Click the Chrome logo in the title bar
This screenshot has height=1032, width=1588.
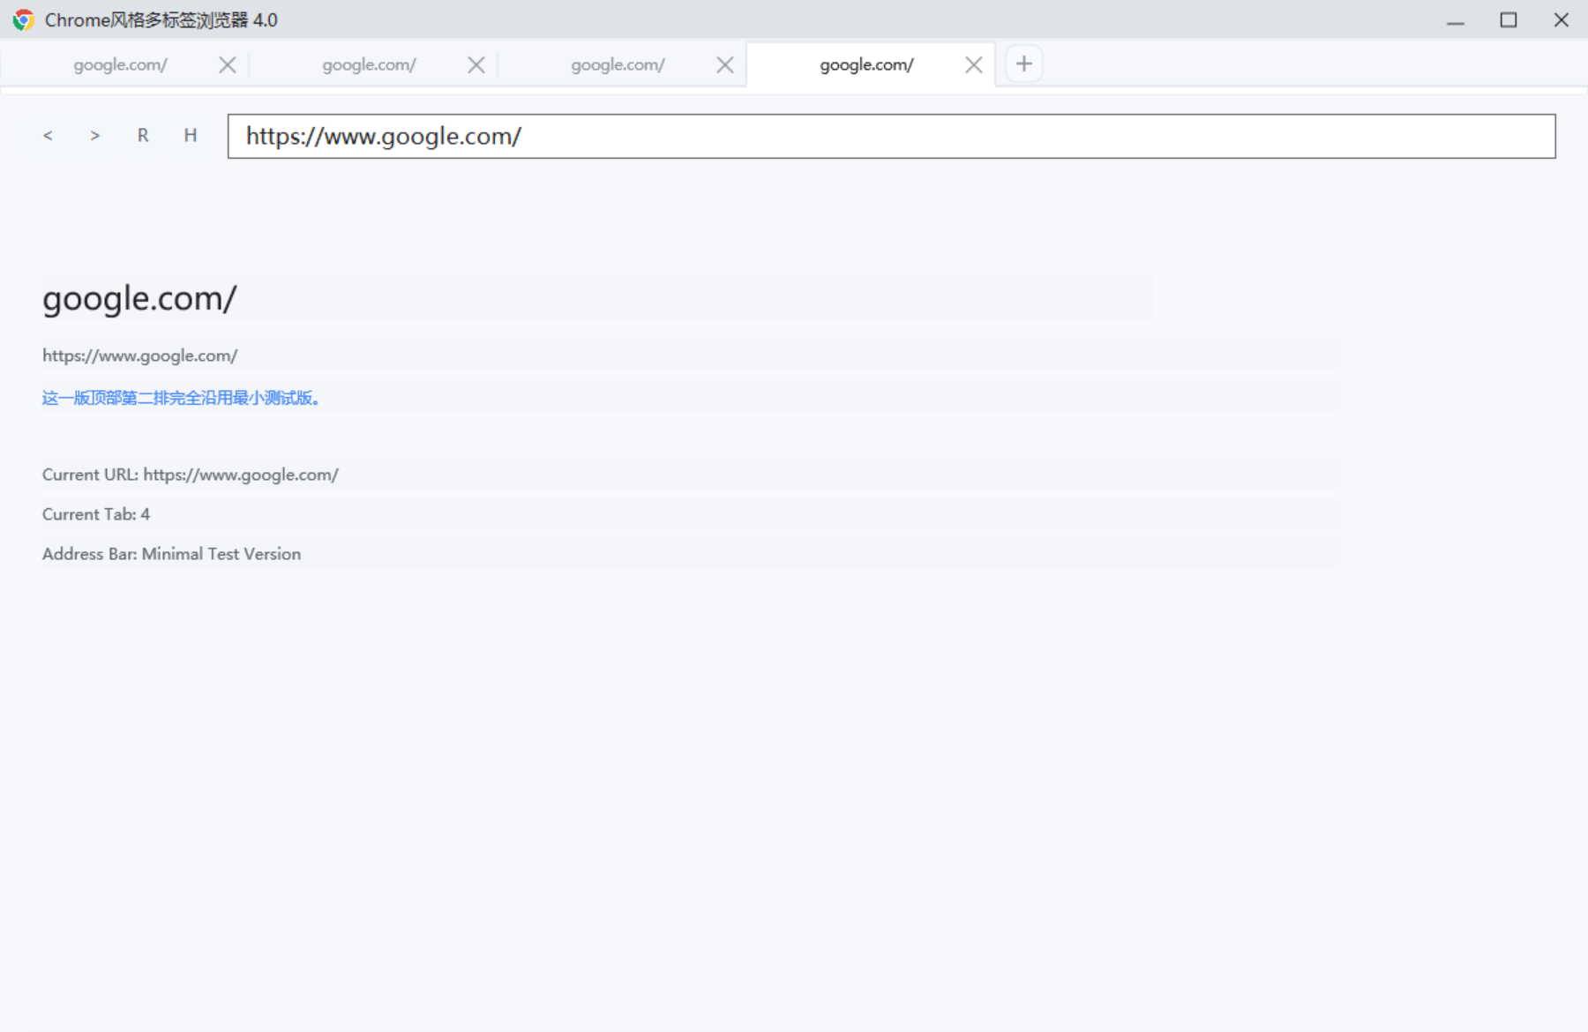pos(24,20)
